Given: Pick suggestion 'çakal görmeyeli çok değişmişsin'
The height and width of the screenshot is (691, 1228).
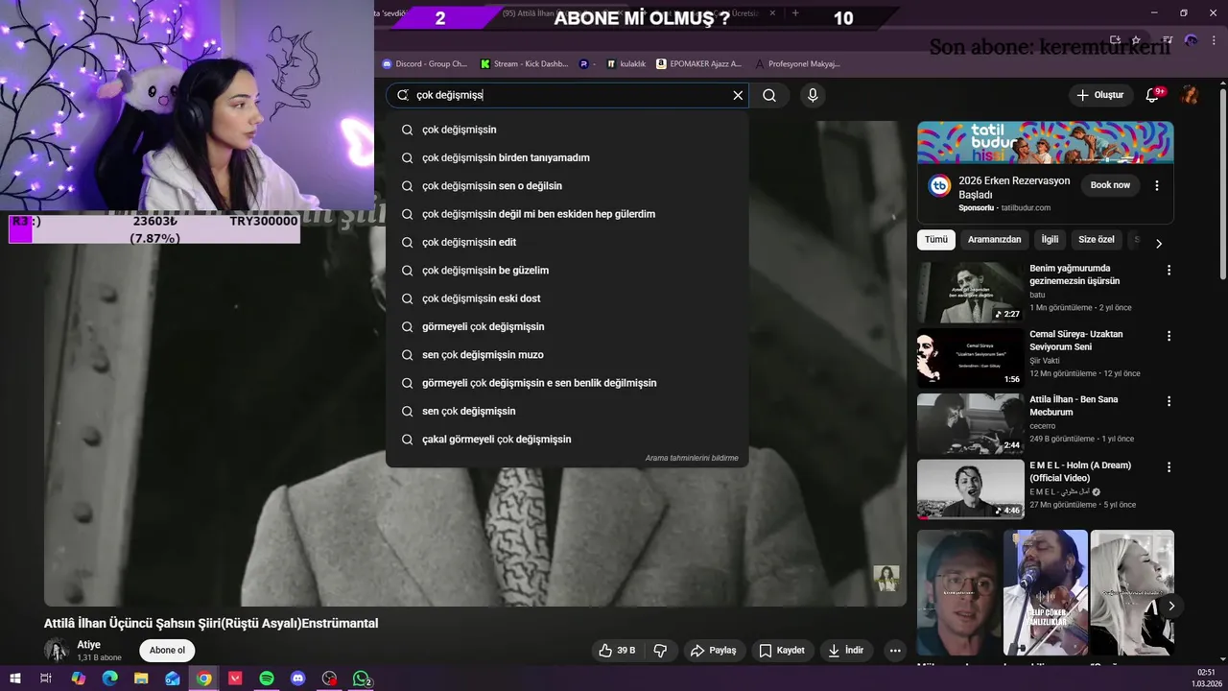Looking at the screenshot, I should point(567,440).
